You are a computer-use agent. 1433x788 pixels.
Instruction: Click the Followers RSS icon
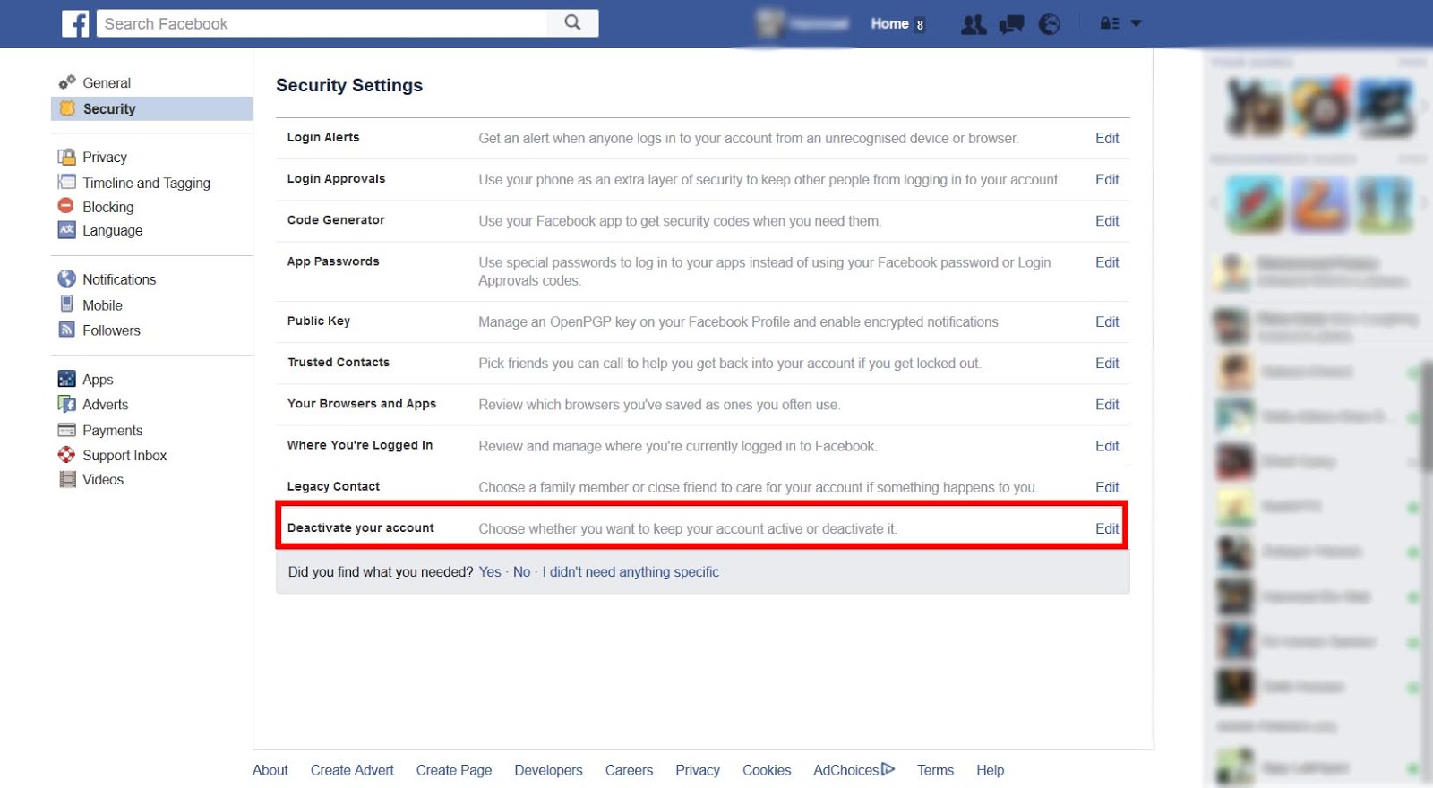(67, 330)
